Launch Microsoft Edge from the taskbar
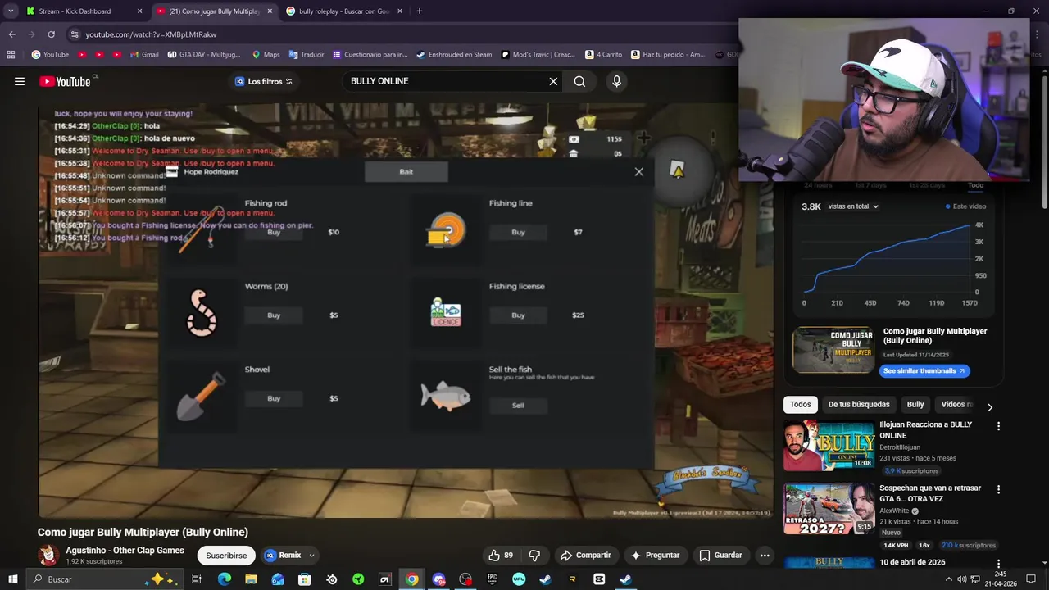1049x590 pixels. [x=225, y=579]
